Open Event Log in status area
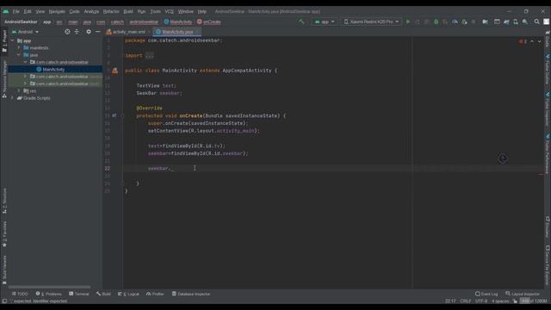This screenshot has width=551, height=310. 486,294
